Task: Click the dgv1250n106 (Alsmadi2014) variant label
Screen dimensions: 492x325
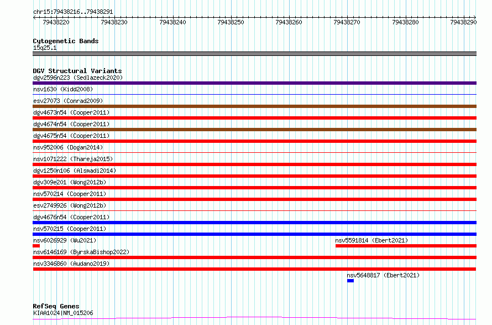Action: pos(75,171)
